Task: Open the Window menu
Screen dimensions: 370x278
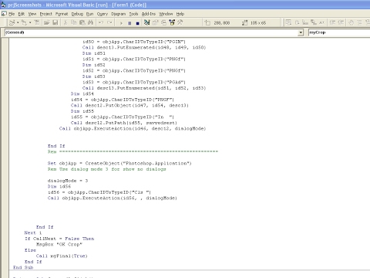Action: click(166, 14)
